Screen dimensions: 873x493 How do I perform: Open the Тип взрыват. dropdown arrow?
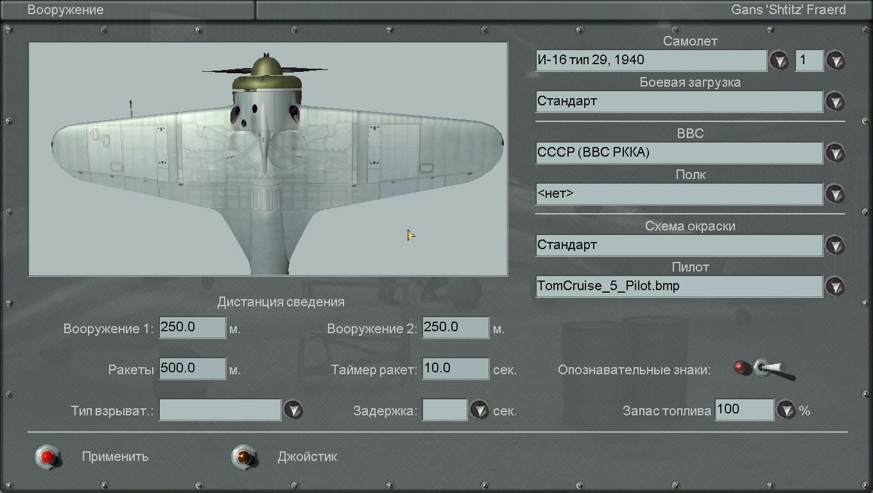(x=293, y=410)
